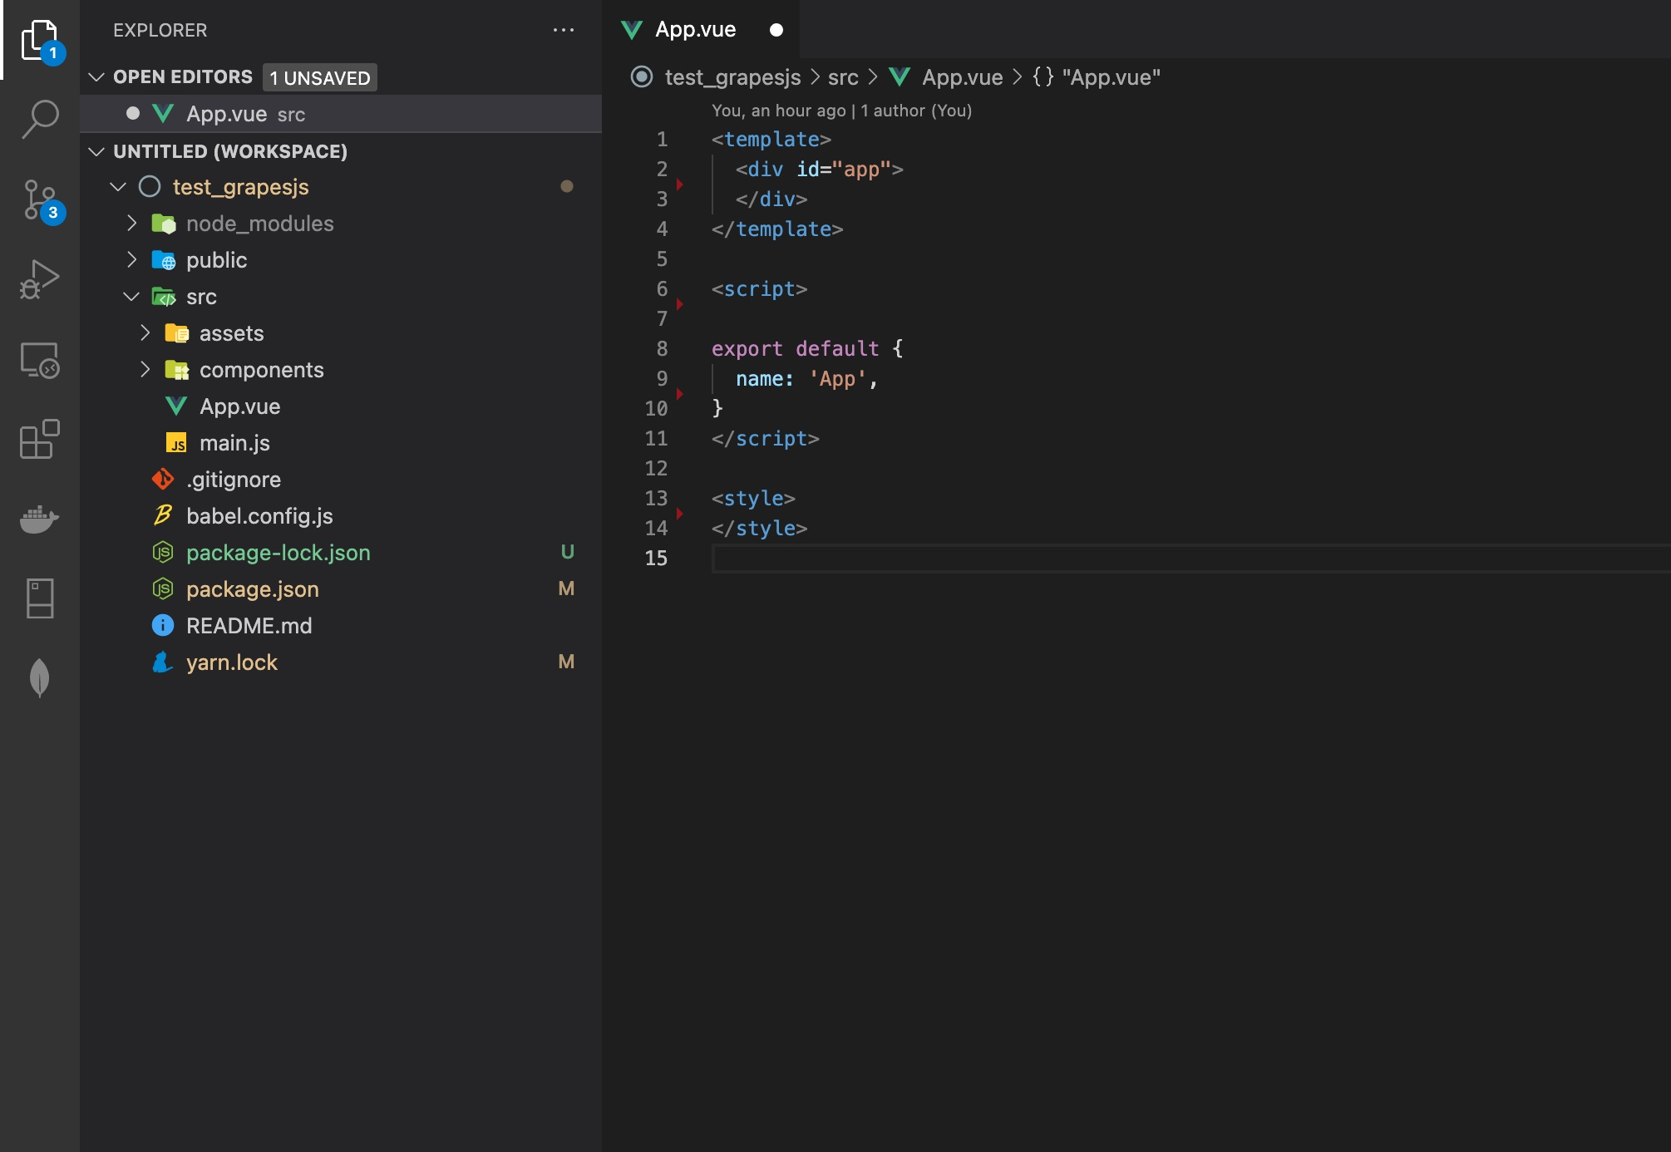Click the modified dot on test_grapesjs row
Screen dimensions: 1671x1152
click(x=567, y=187)
